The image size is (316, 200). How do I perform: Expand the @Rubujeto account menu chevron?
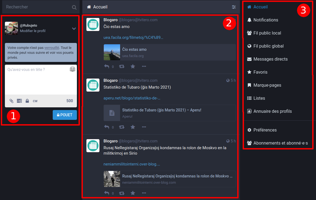pyautogui.click(x=74, y=29)
